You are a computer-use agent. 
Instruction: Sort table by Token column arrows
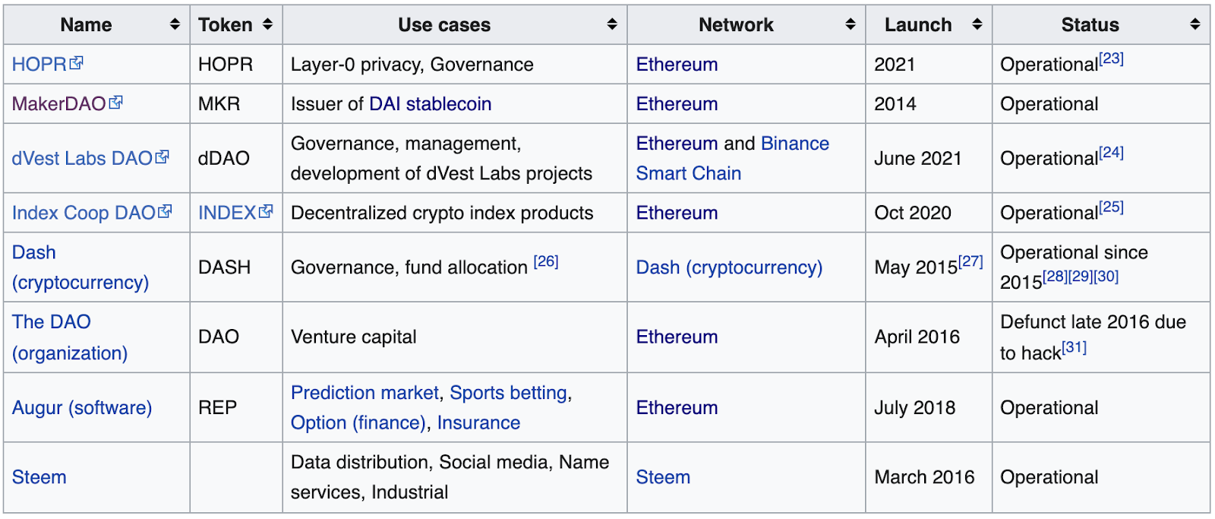[267, 24]
